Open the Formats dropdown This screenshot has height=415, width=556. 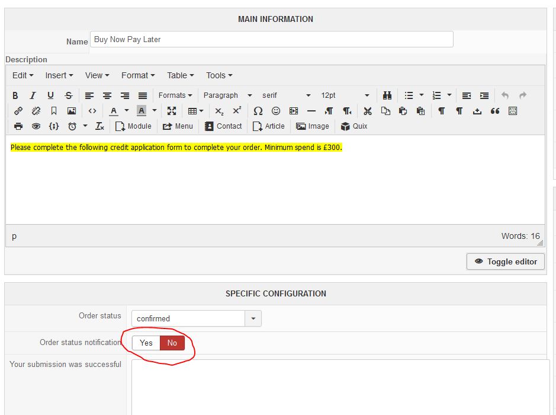click(175, 95)
